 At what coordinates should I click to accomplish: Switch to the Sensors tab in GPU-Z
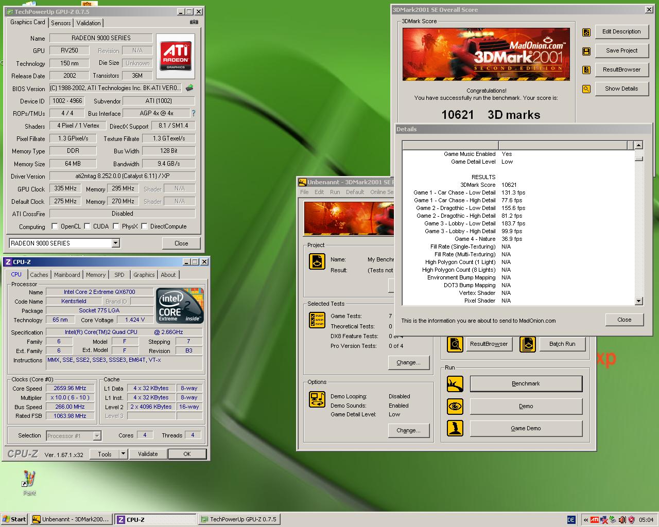click(61, 23)
